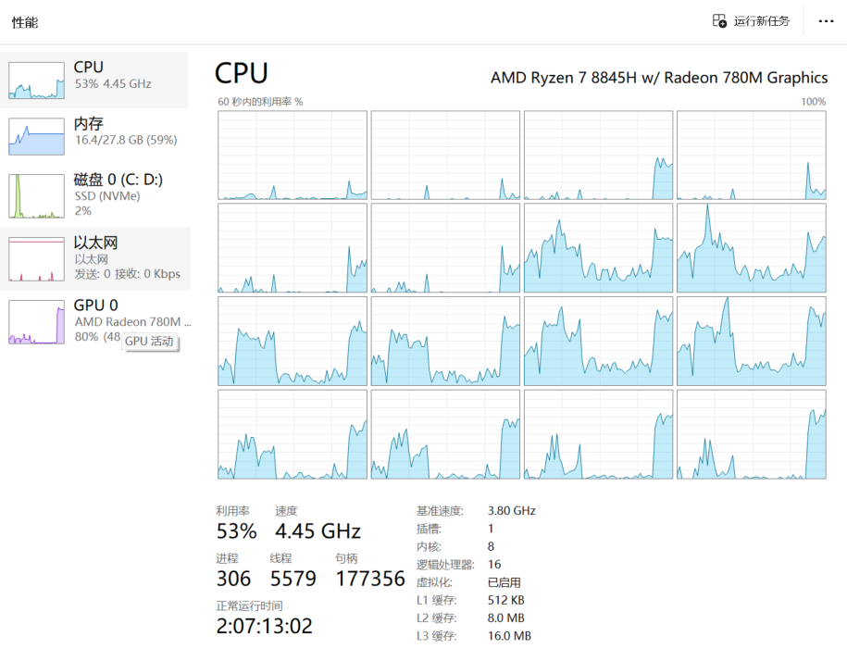Click the 运行新任务 button label
This screenshot has width=847, height=661.
[x=762, y=21]
